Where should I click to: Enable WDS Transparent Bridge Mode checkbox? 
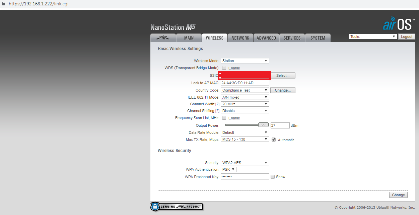pos(224,68)
